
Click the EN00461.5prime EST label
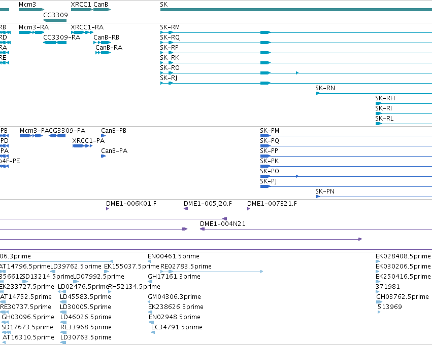(x=174, y=256)
